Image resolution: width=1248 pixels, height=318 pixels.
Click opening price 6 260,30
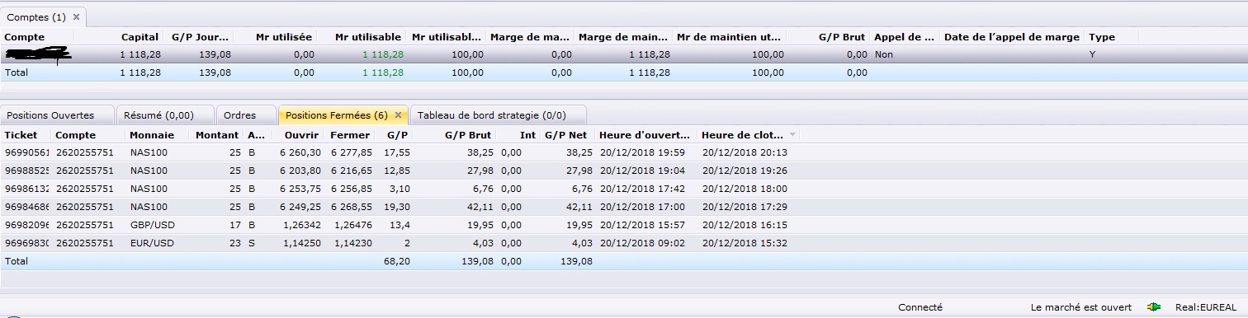point(300,152)
